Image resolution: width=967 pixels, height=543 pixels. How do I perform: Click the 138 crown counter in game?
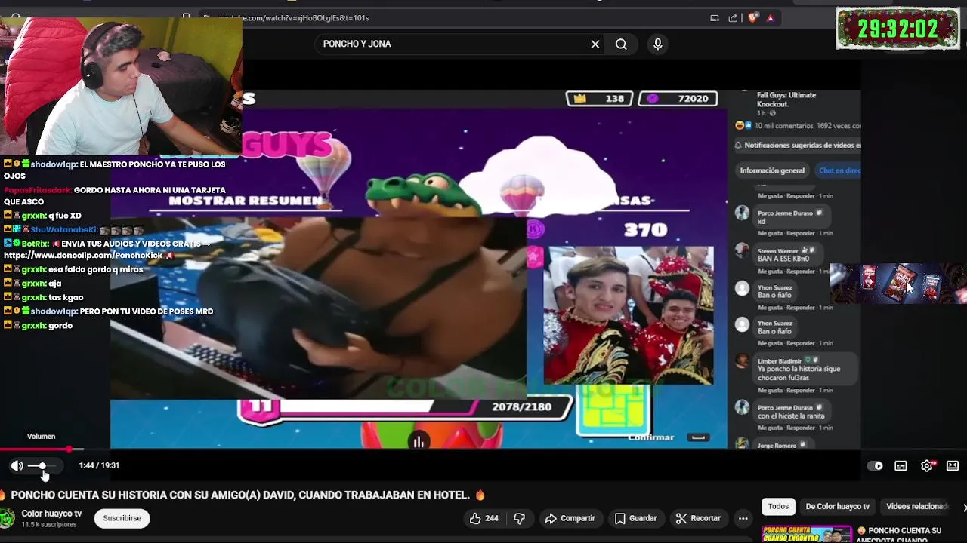[x=600, y=98]
